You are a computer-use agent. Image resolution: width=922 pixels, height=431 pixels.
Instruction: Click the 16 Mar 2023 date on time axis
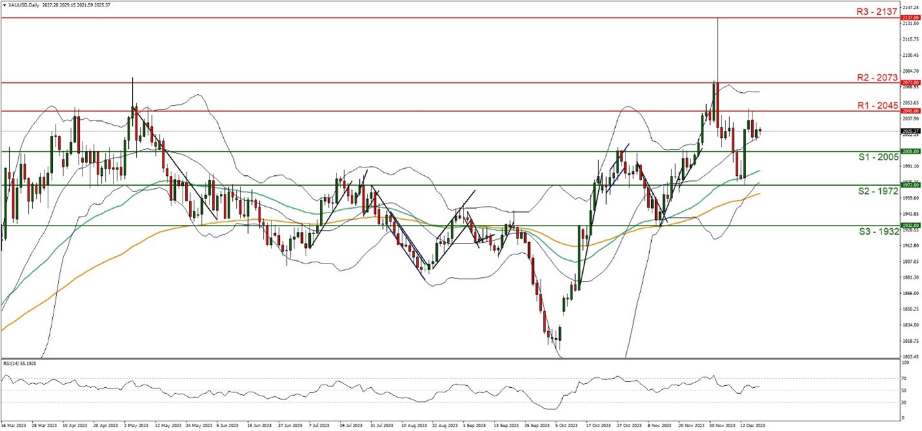[14, 426]
